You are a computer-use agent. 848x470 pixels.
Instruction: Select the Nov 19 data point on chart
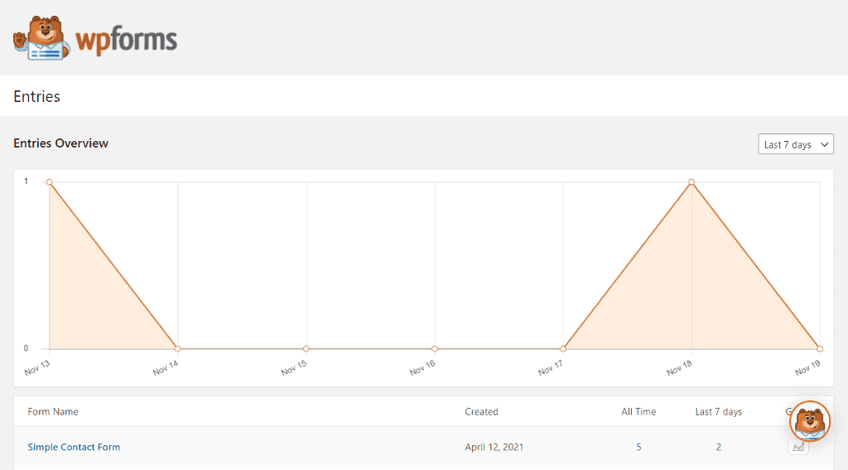[x=820, y=348]
